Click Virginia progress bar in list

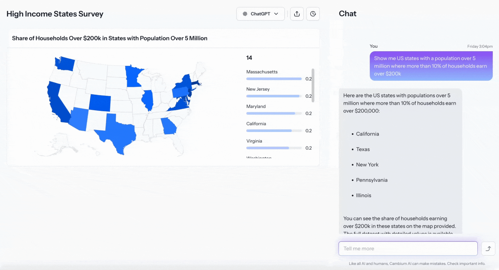[x=274, y=148]
